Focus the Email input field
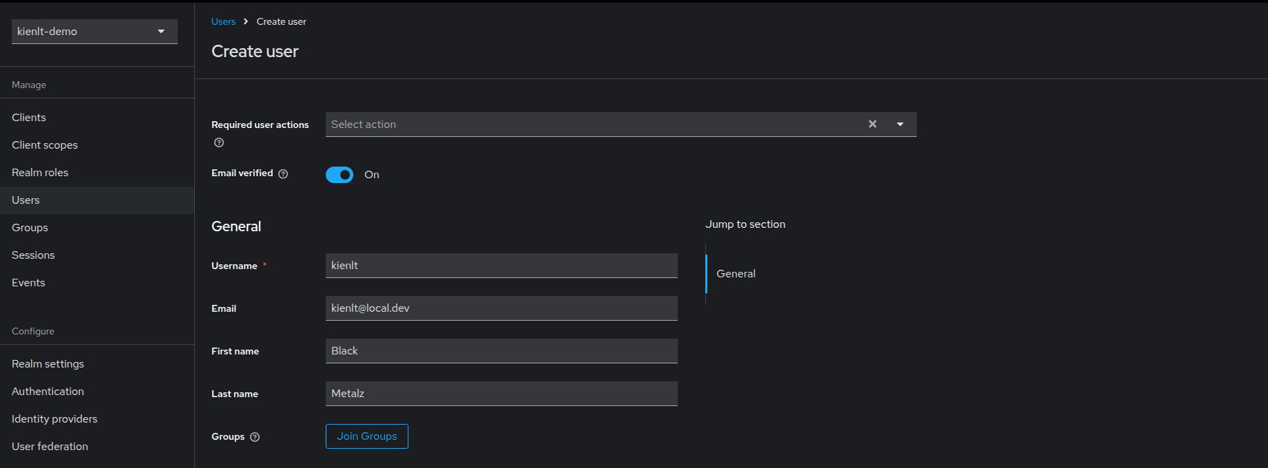Image resolution: width=1268 pixels, height=468 pixels. point(501,308)
